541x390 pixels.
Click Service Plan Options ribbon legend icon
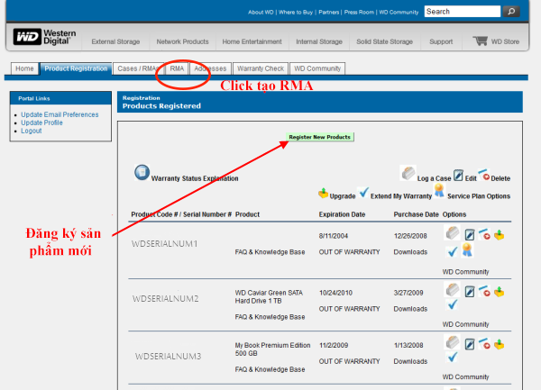pyautogui.click(x=439, y=190)
